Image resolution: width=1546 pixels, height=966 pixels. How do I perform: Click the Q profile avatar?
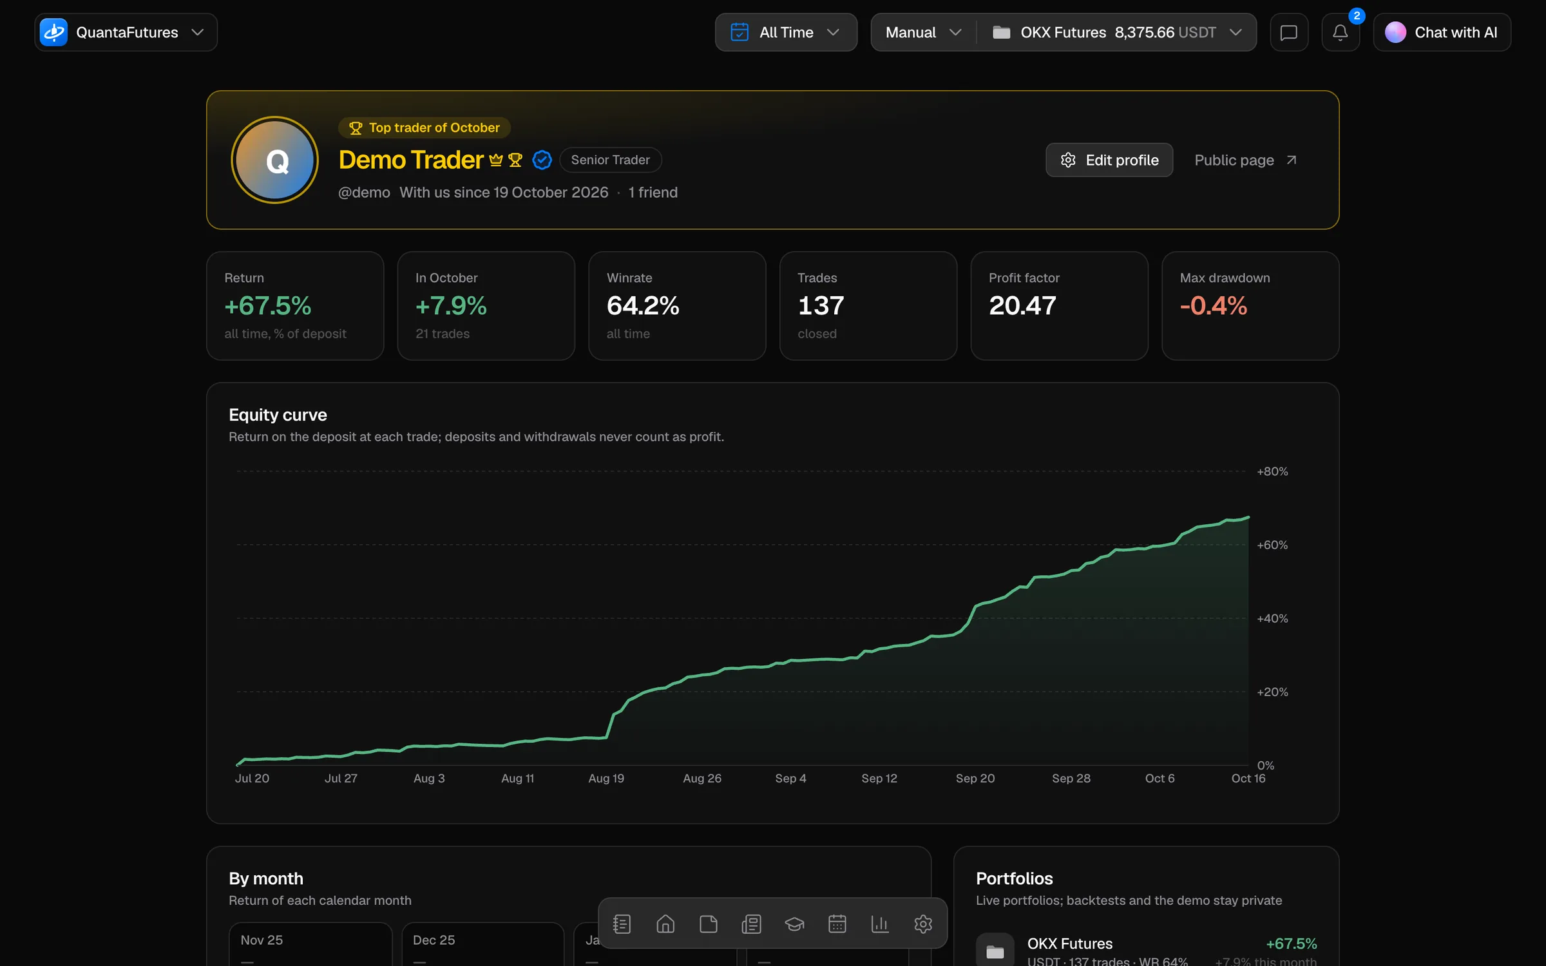point(275,160)
